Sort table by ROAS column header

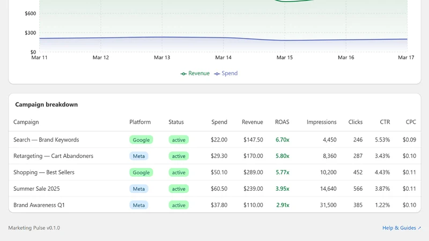click(282, 122)
